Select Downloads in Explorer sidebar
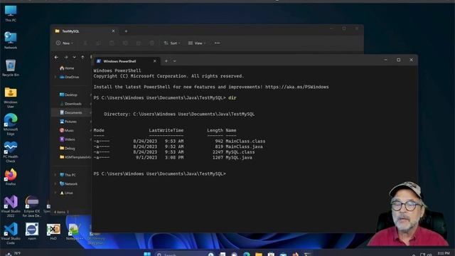 [71, 104]
